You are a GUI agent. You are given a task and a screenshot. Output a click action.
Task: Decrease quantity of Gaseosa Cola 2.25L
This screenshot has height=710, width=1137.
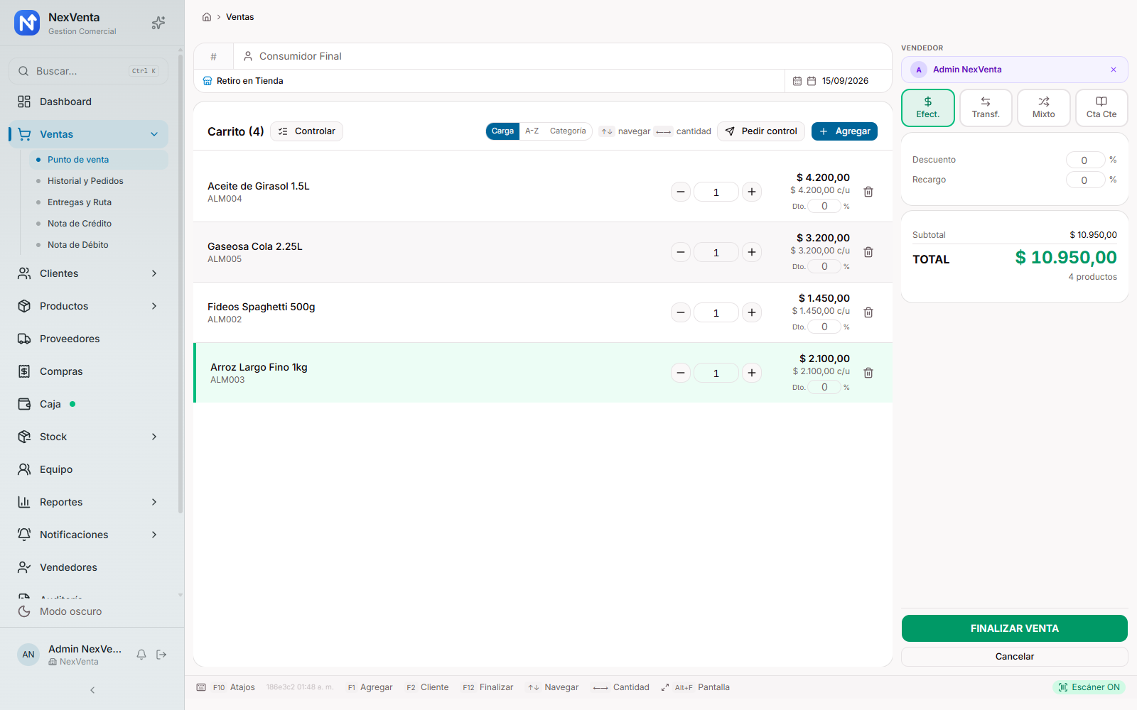(x=681, y=252)
